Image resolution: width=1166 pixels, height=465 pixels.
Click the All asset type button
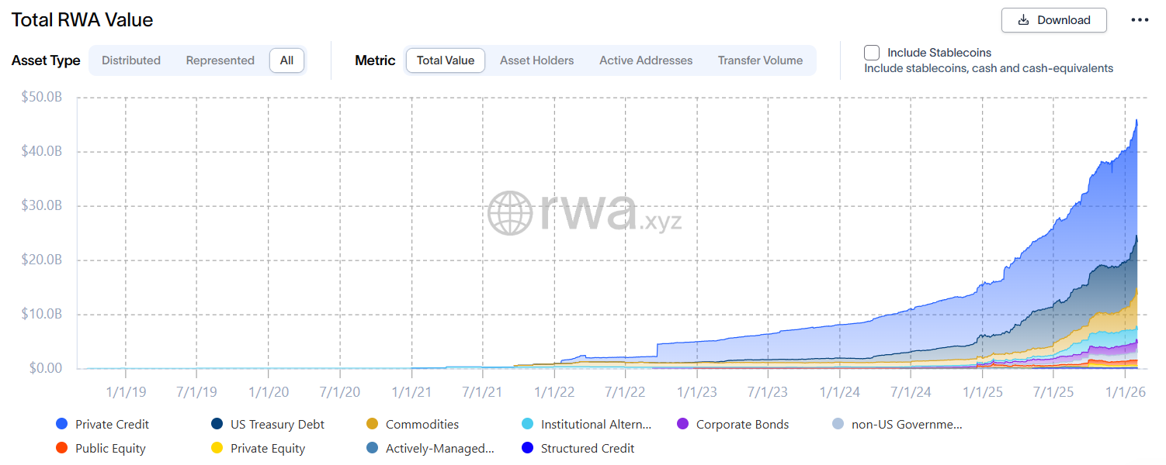click(x=286, y=60)
